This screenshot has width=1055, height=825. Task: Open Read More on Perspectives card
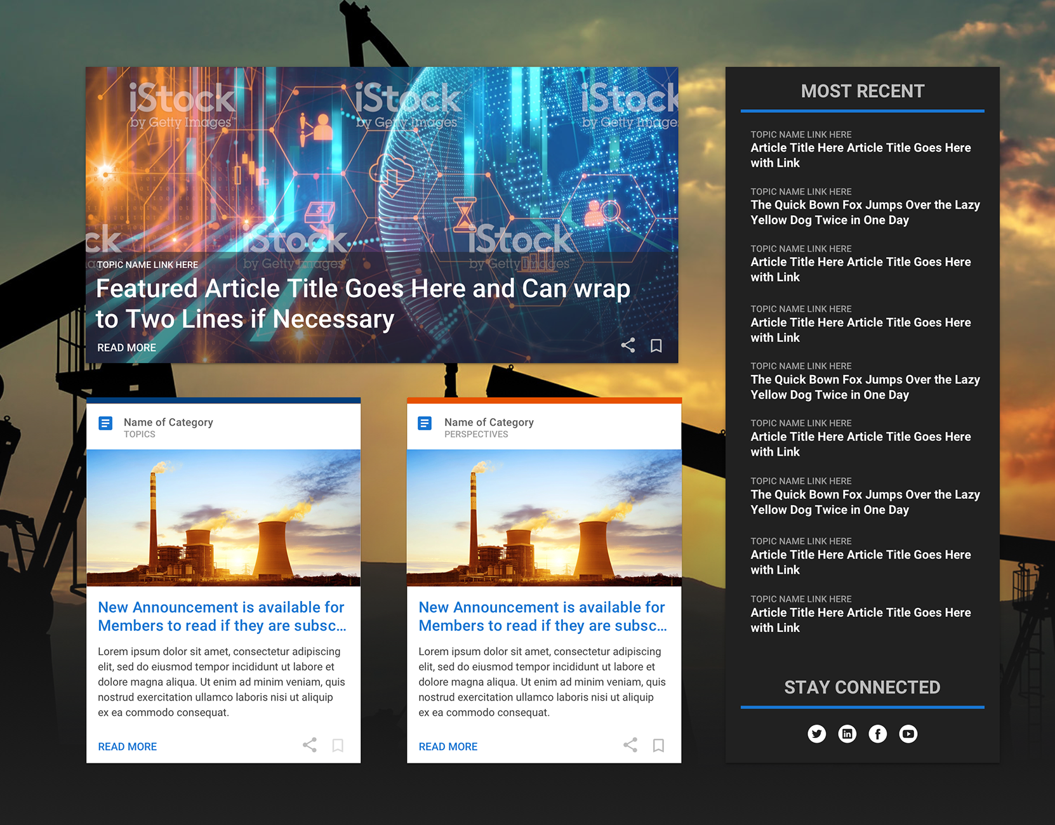pos(448,747)
